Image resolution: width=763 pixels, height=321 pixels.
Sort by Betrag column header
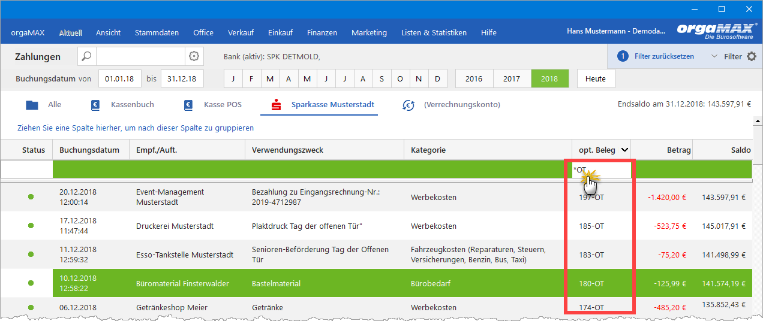(662, 150)
